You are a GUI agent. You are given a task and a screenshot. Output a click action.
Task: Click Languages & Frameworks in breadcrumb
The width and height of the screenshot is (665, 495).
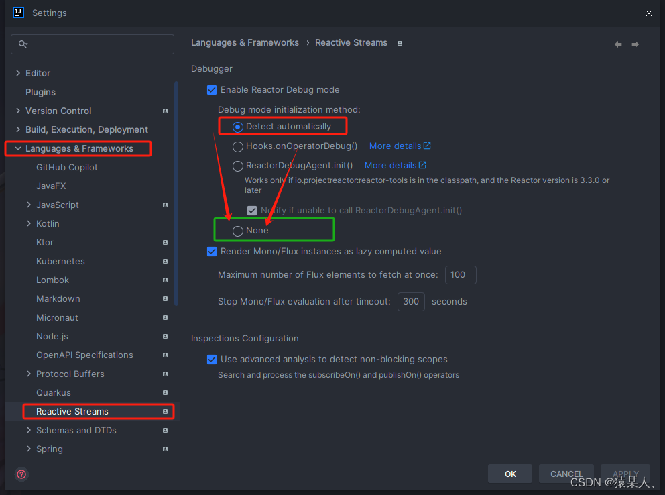245,43
